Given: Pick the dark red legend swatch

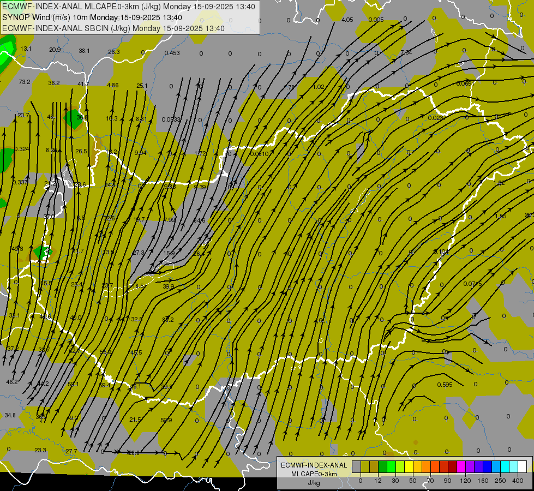Looking at the screenshot, I should [453, 466].
